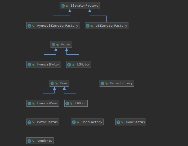This screenshot has height=146, width=188.
Task: Click the public lock icon on HyundaiElevatorFactory
Action: [x=33, y=26]
